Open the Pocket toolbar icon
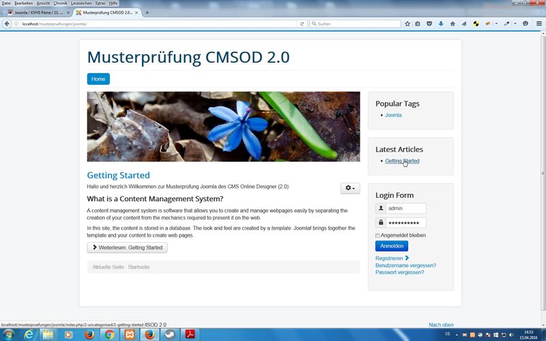This screenshot has width=546, height=341. [x=429, y=24]
